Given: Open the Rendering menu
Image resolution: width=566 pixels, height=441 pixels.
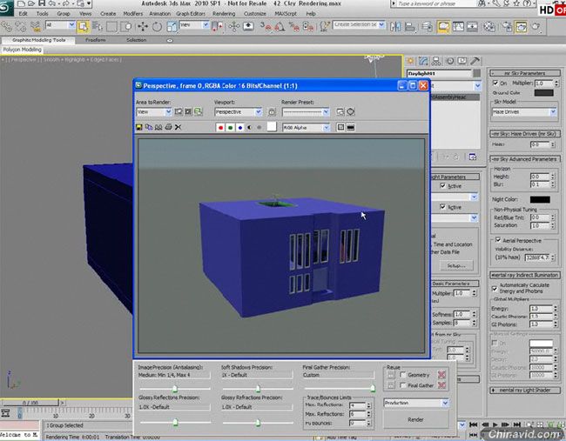Looking at the screenshot, I should pos(224,14).
